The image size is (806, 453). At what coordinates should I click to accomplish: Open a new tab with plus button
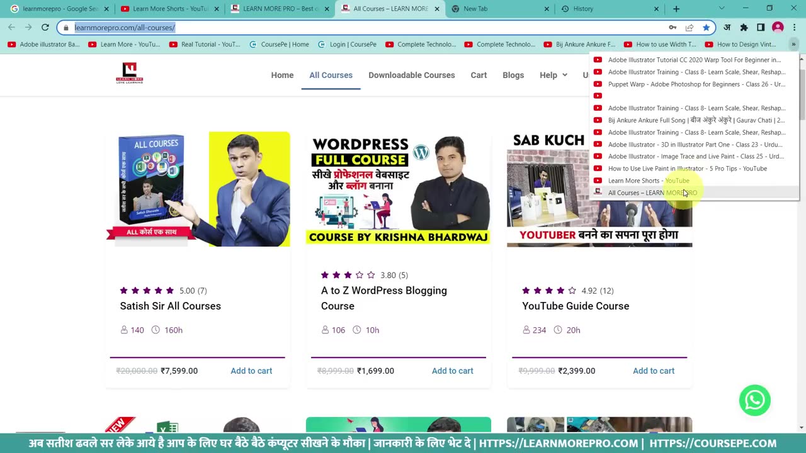[676, 9]
